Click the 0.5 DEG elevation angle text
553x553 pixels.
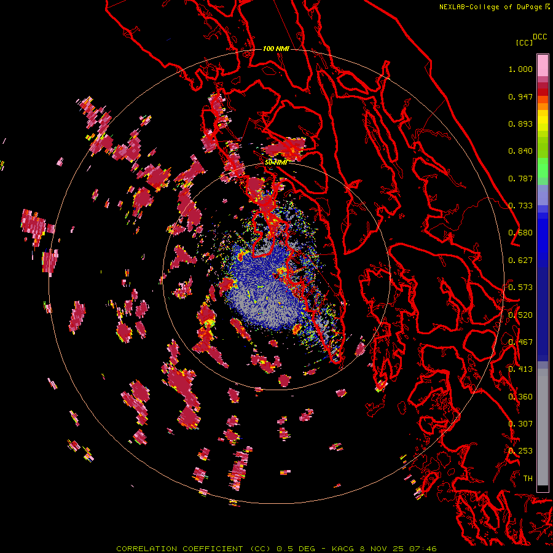click(296, 549)
